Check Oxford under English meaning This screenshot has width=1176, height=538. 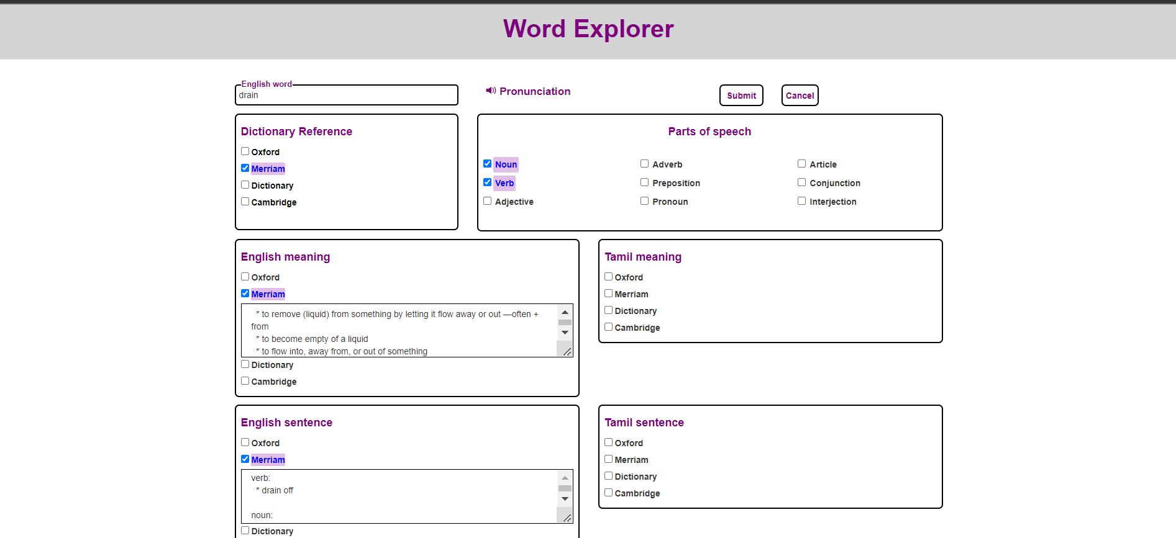coord(245,277)
